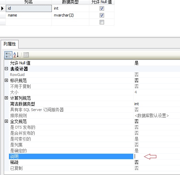
Task: Select the 已复制 property row
Action: point(94,168)
